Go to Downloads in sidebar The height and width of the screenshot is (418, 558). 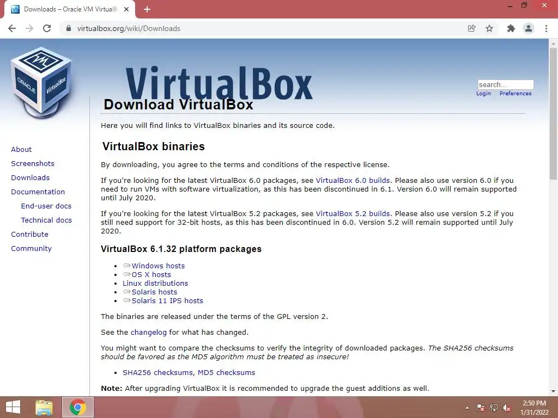click(x=31, y=178)
